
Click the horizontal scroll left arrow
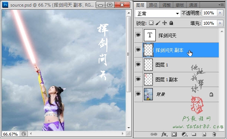[31, 134]
